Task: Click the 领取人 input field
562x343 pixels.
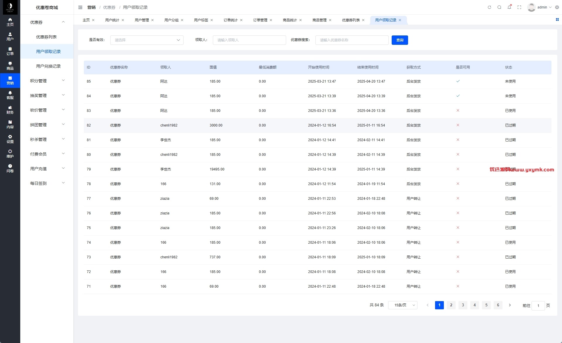Action: [249, 40]
